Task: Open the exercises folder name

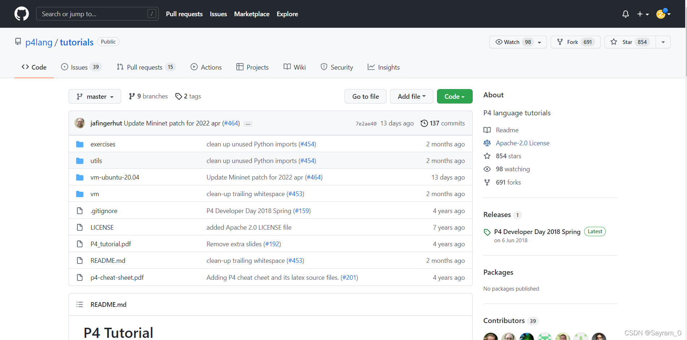Action: (103, 144)
